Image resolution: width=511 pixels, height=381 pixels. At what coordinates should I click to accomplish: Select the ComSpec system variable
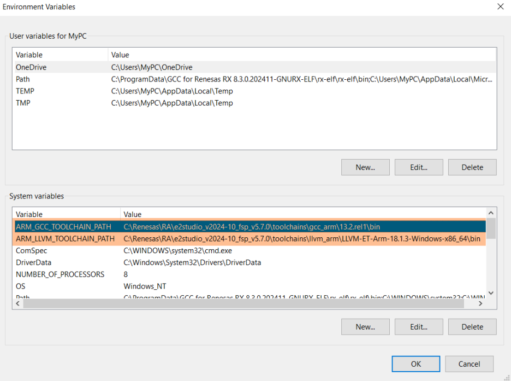pyautogui.click(x=32, y=251)
